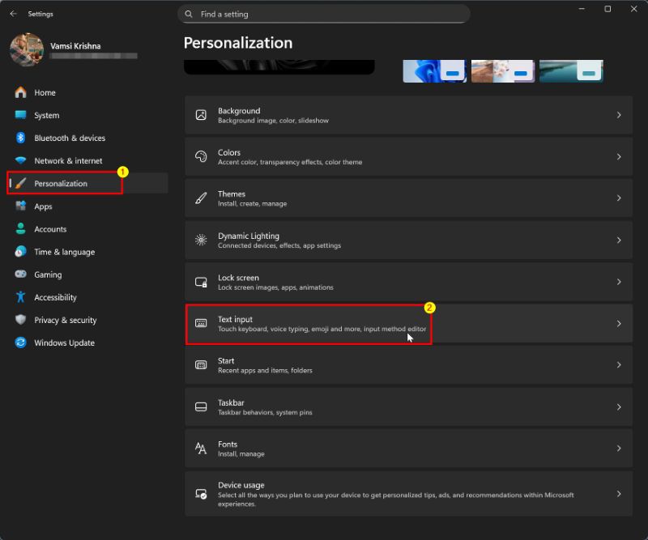Click the Find a setting search box
This screenshot has width=648, height=540.
[x=324, y=14]
